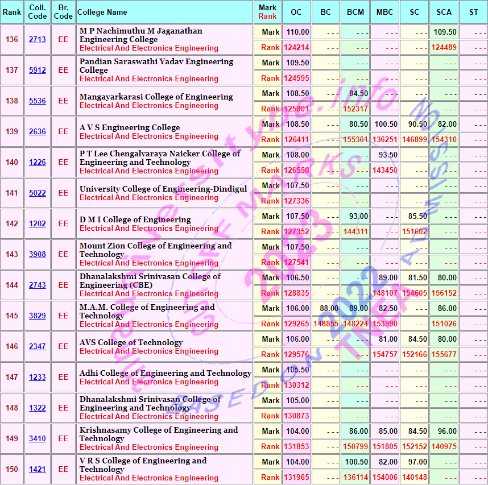Click OC rank 131853 for Krishnasamy College
The height and width of the screenshot is (485, 488).
point(296,447)
